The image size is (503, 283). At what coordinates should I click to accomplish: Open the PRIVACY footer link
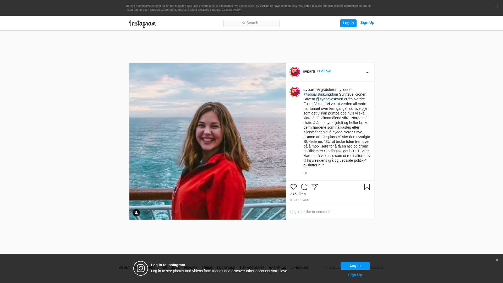pos(190,268)
